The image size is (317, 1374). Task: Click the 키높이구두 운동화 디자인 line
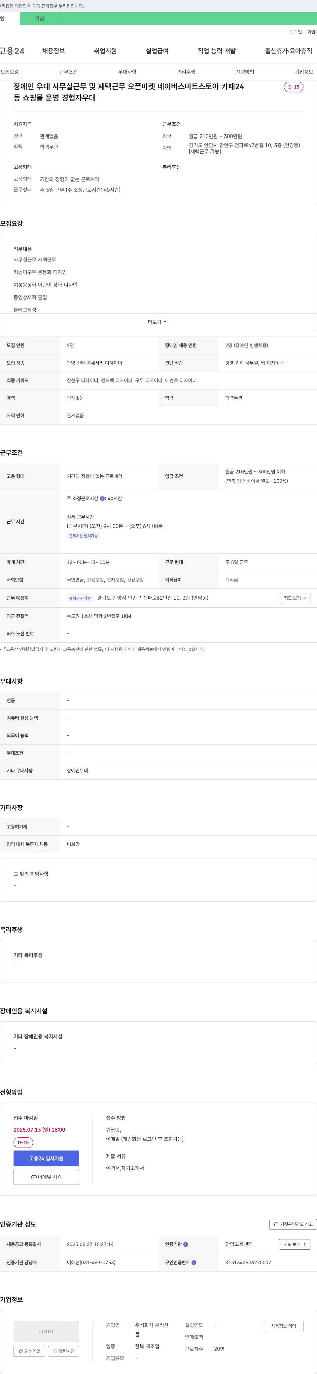click(x=40, y=272)
